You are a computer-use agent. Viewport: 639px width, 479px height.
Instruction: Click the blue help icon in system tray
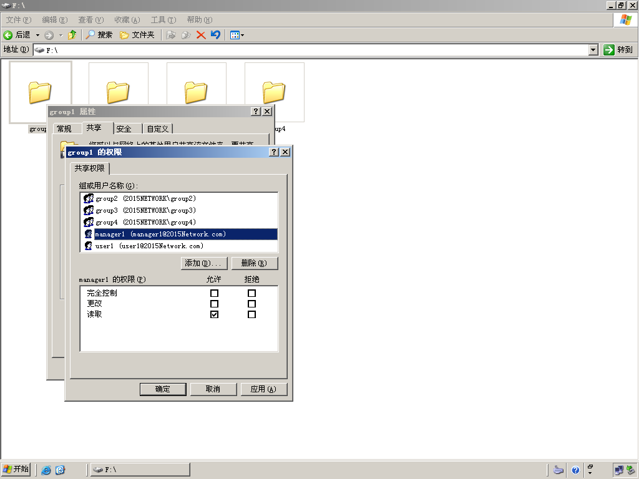click(x=575, y=470)
